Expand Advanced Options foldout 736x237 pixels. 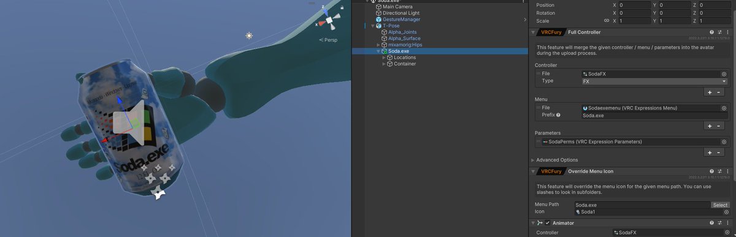[532, 160]
